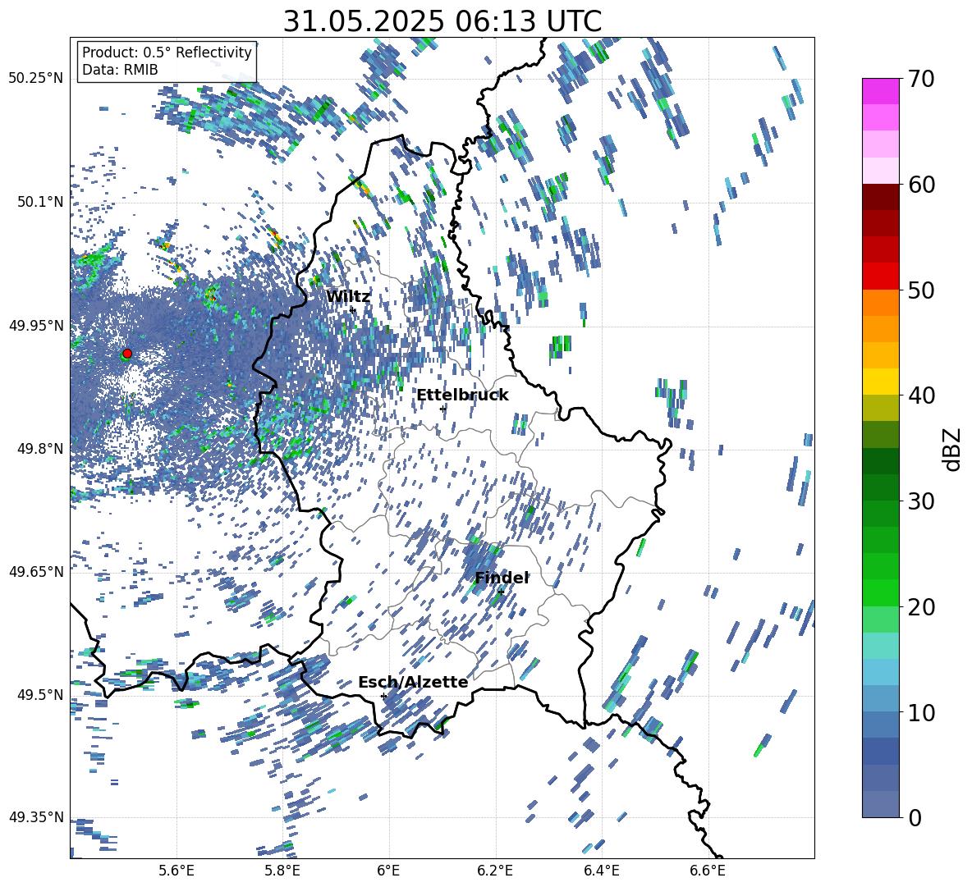Click the 49.8°N latitude axis label
The height and width of the screenshot is (887, 972).
[39, 449]
